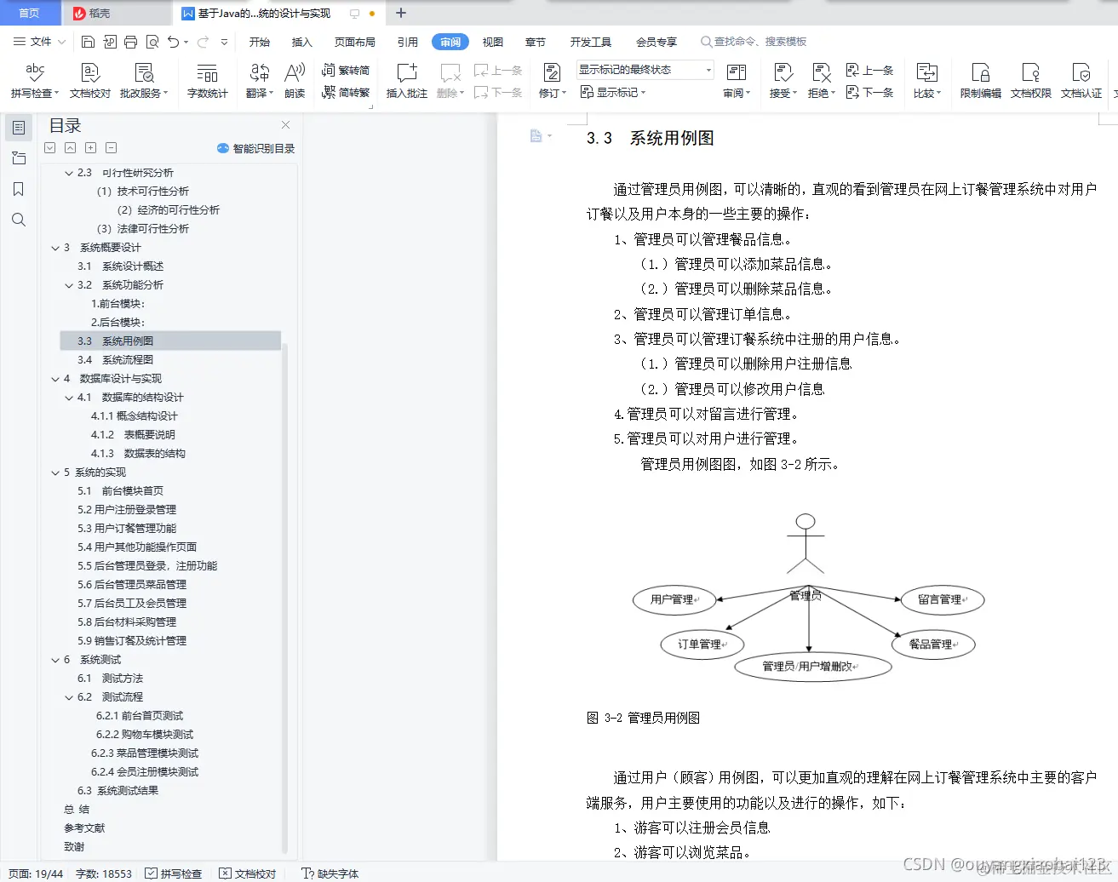Switch to the 视图 ribbon tab
1118x882 pixels.
tap(493, 41)
